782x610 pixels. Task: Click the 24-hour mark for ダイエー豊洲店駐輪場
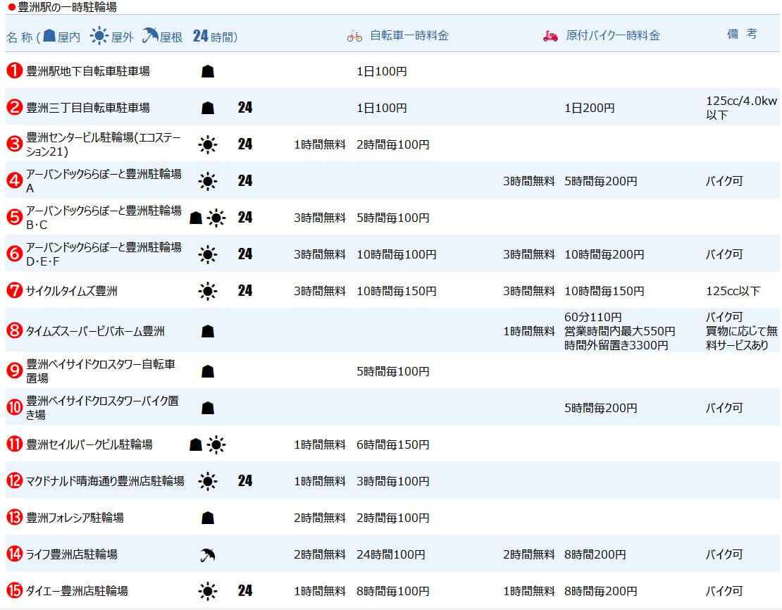click(x=244, y=591)
